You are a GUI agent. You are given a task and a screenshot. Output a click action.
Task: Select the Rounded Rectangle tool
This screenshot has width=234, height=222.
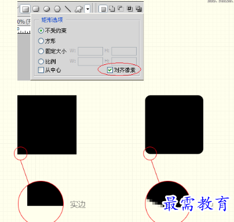coord(36,9)
